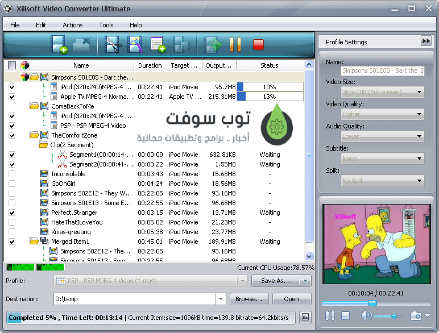Uncheck TheComfortZone checkbox
Viewport: 439px width, 333px height.
pos(12,135)
